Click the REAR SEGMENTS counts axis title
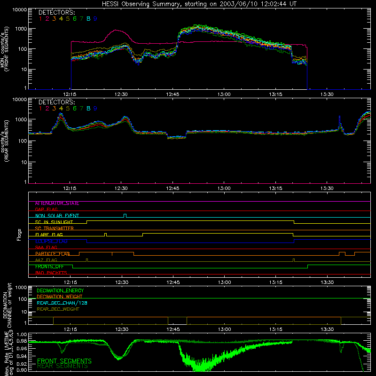The width and height of the screenshot is (376, 376). tap(4, 141)
